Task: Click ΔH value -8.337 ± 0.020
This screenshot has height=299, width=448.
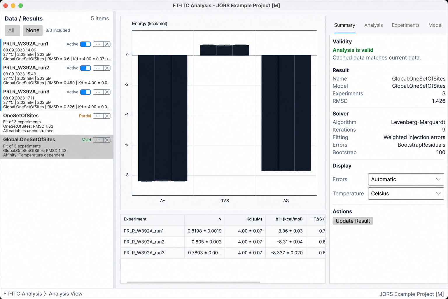Action: click(287, 253)
